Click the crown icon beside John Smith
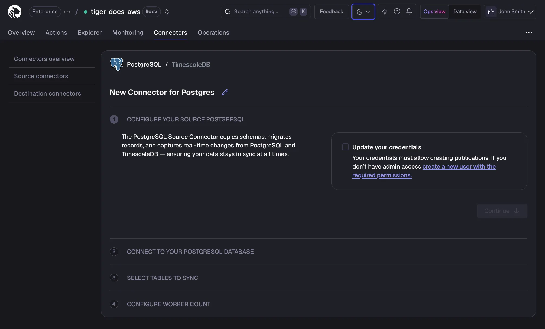 [491, 12]
